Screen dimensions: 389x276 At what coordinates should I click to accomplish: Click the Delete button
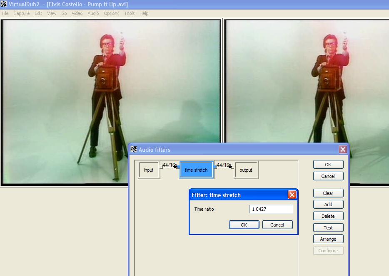pyautogui.click(x=328, y=216)
